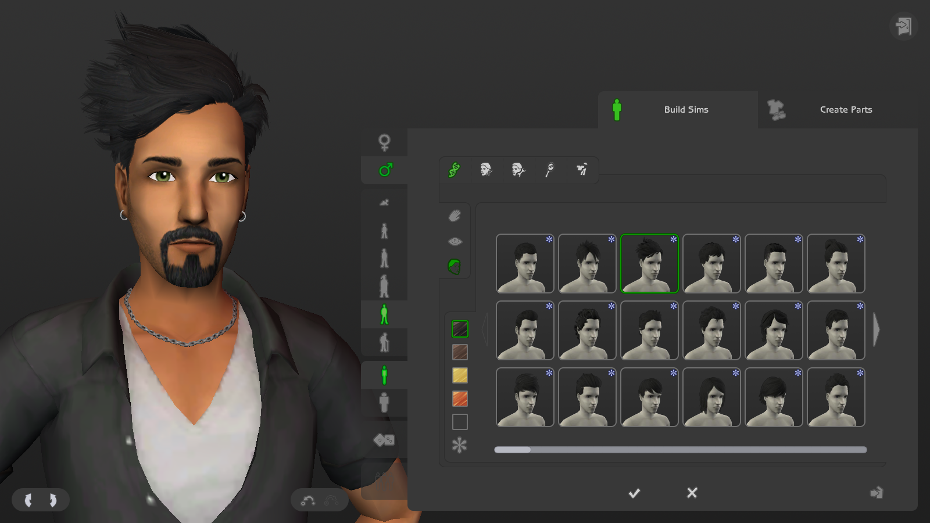The width and height of the screenshot is (930, 523).
Task: Switch the Sim to the elder age
Action: pyautogui.click(x=384, y=343)
